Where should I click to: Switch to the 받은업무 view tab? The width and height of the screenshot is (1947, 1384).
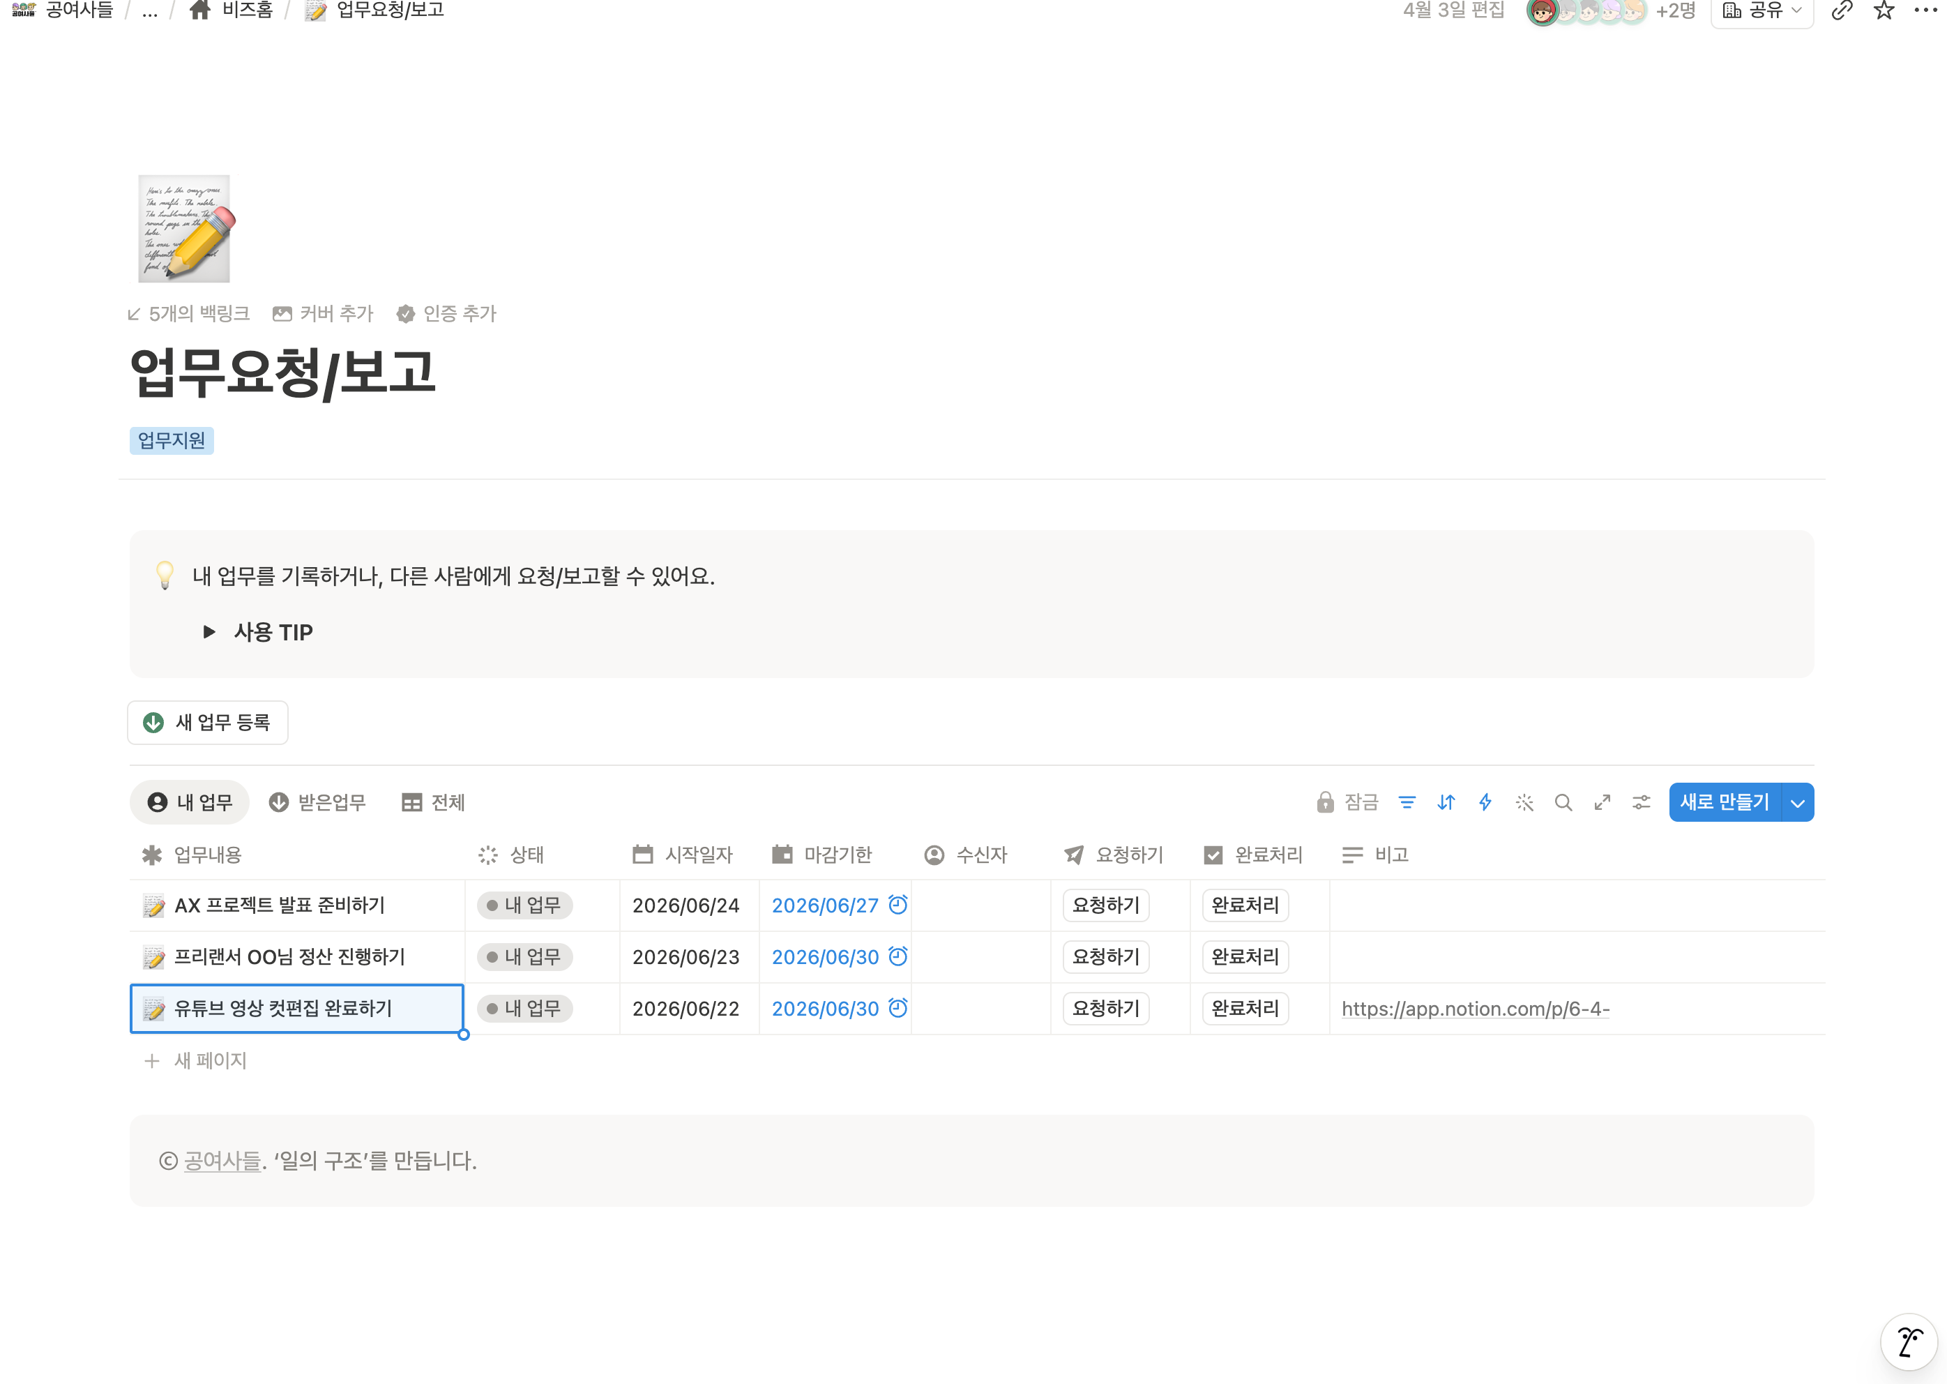(x=317, y=802)
